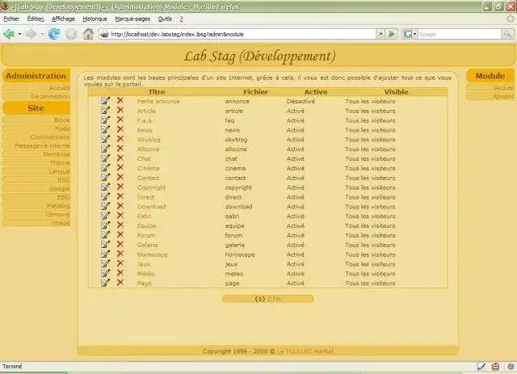
Task: Edit the Contact module
Action: point(105,178)
